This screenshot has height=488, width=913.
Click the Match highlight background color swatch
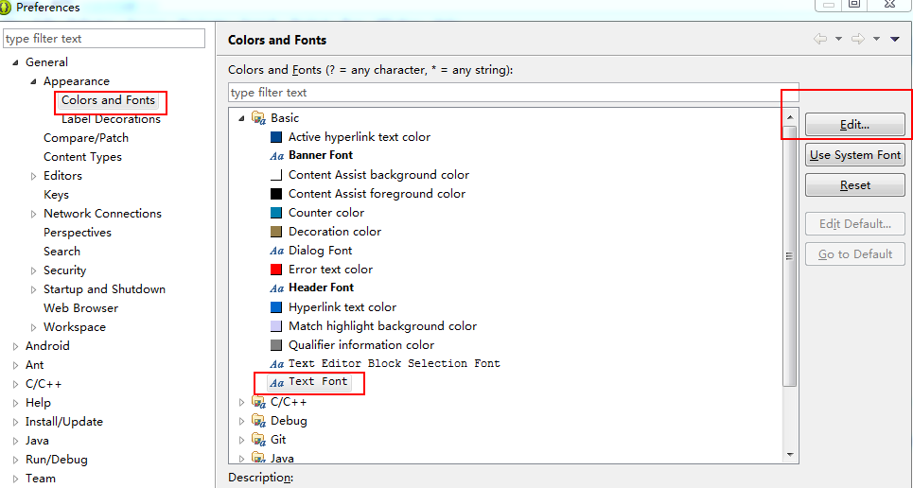point(276,326)
